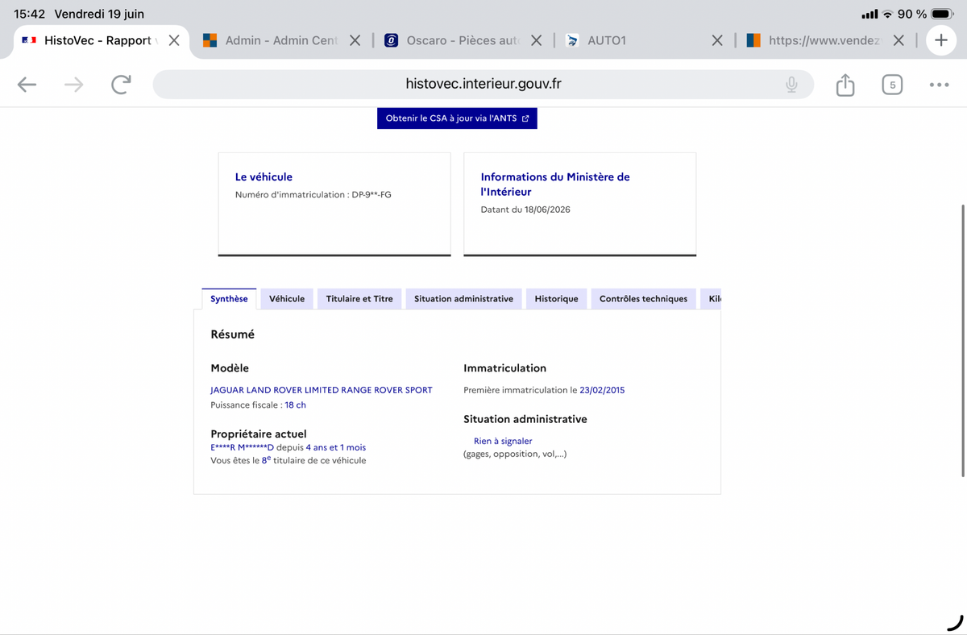Reload the page with refresh icon

tap(121, 85)
